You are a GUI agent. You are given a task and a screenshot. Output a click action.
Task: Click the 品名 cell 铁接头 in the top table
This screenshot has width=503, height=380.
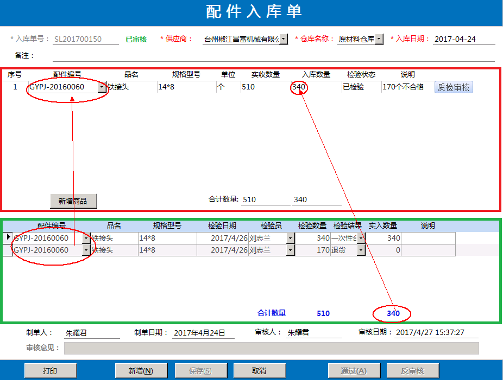point(131,87)
